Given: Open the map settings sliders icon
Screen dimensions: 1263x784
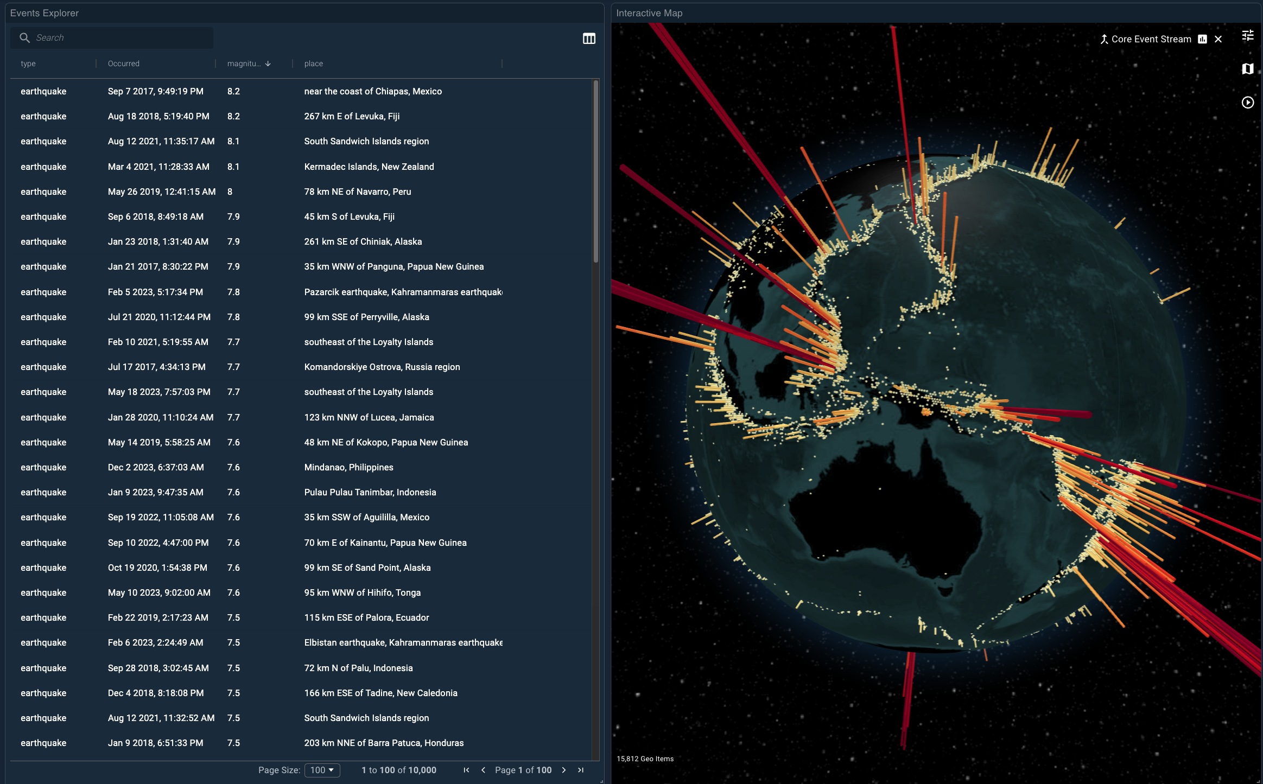Looking at the screenshot, I should (x=1247, y=36).
